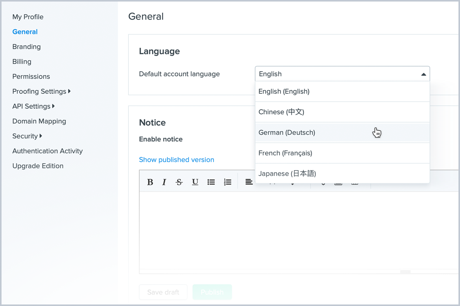Select French (Français) from the dropdown list
This screenshot has height=306, width=460.
click(x=285, y=153)
